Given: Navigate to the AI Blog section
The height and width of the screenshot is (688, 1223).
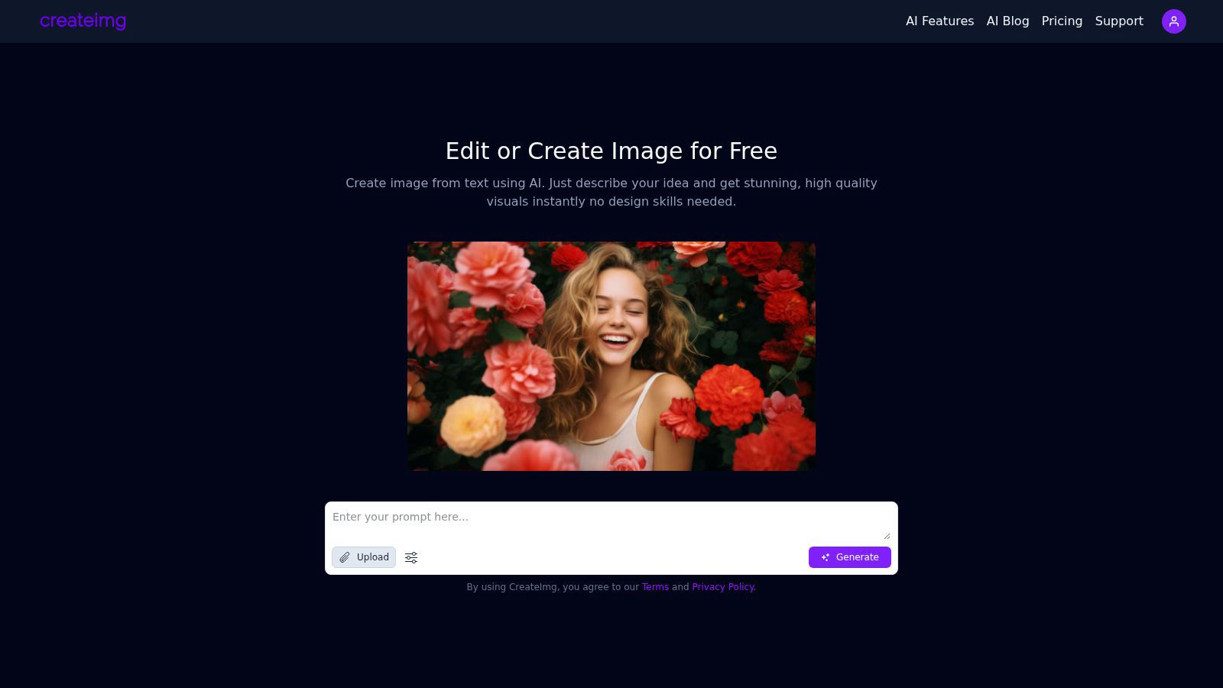Looking at the screenshot, I should (1007, 21).
